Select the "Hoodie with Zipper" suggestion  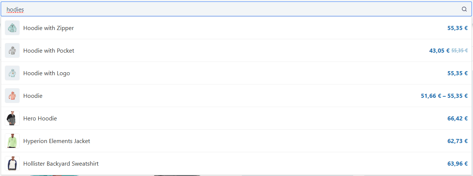[49, 28]
